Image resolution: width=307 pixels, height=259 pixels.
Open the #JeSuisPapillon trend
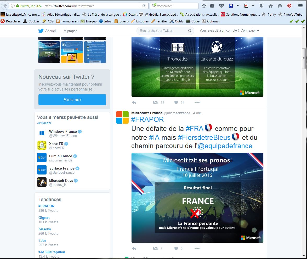(52, 252)
